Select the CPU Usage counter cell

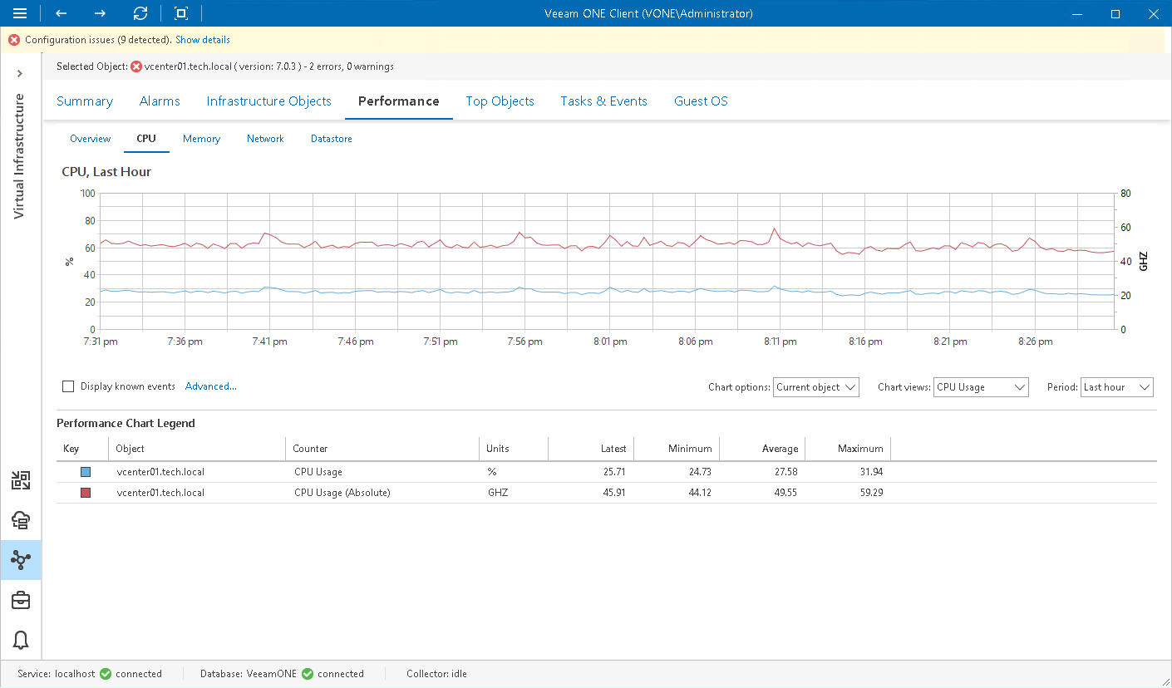click(x=318, y=472)
